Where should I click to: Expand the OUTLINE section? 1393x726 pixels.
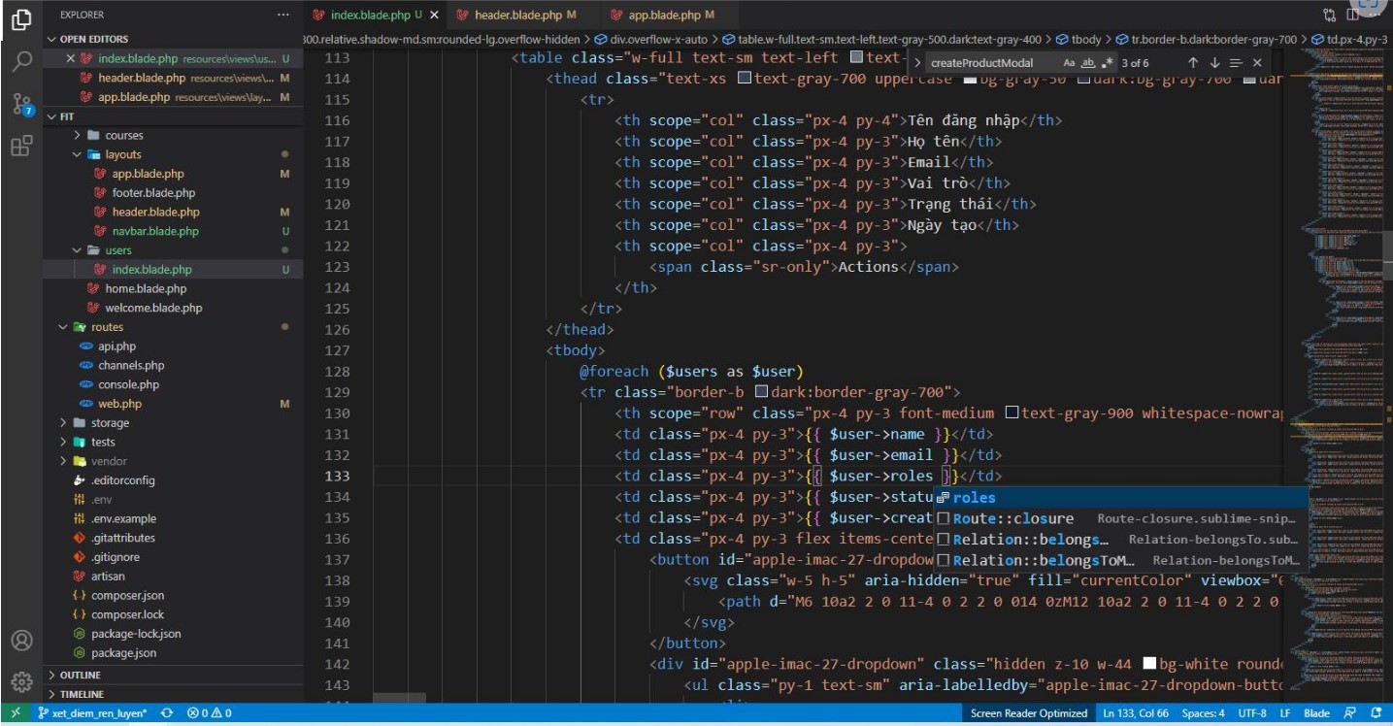(80, 675)
